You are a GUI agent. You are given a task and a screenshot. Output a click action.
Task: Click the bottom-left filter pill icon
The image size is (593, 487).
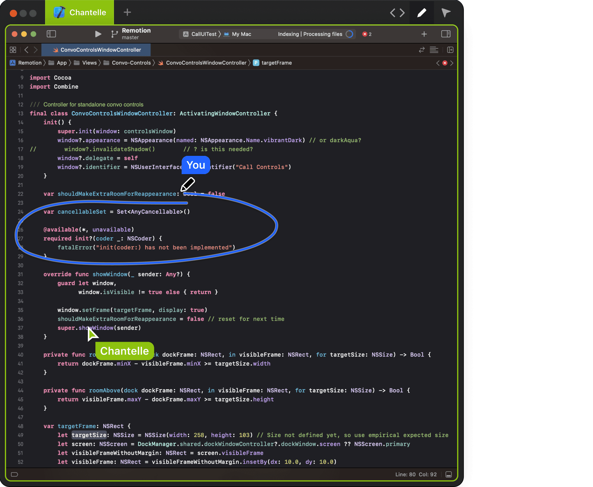(15, 475)
